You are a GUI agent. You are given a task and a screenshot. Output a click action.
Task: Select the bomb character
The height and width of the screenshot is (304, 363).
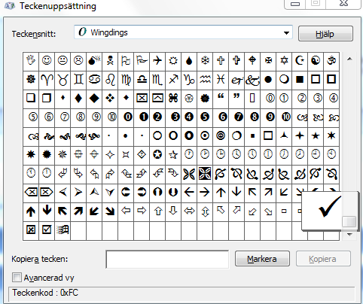click(94, 61)
